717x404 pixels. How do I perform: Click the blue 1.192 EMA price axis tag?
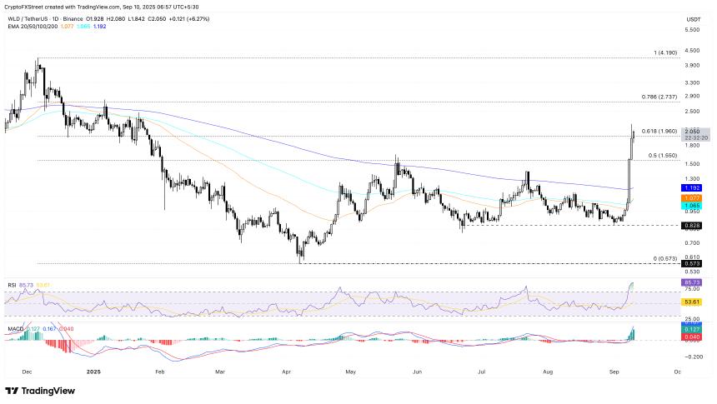tap(691, 187)
